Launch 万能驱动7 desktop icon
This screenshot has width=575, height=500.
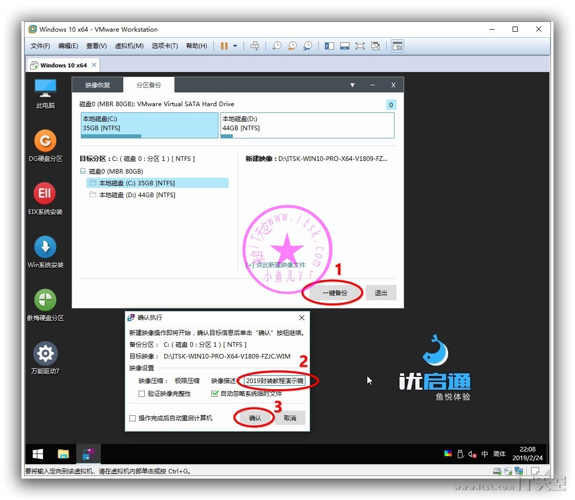(46, 359)
